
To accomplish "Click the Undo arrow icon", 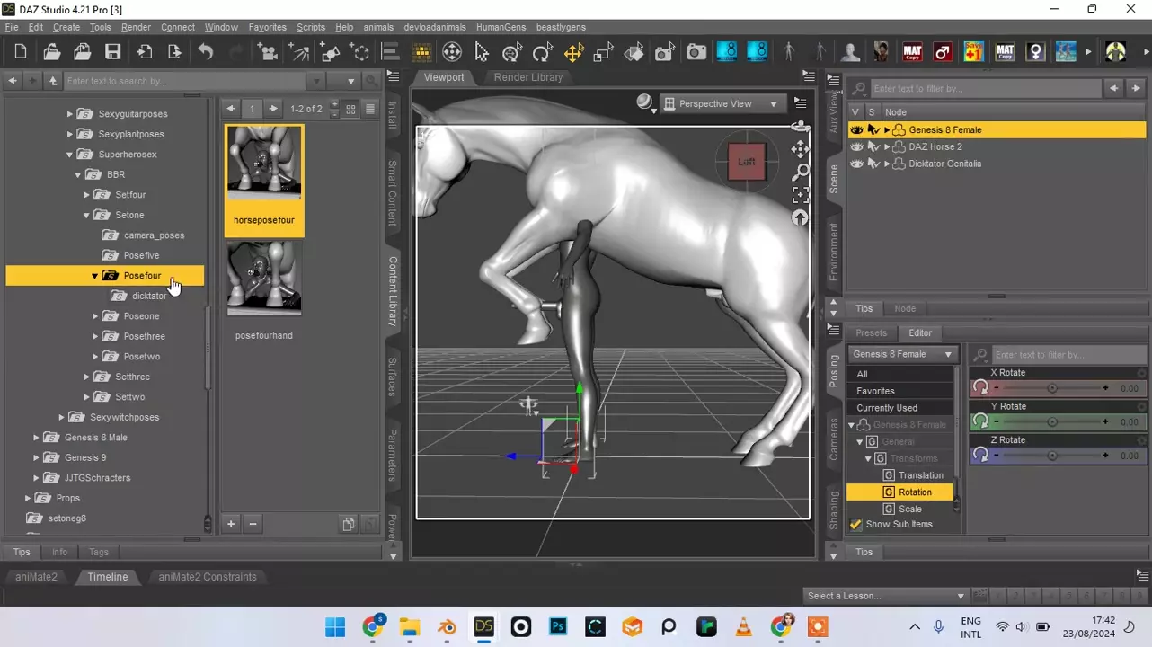I will 206,52.
